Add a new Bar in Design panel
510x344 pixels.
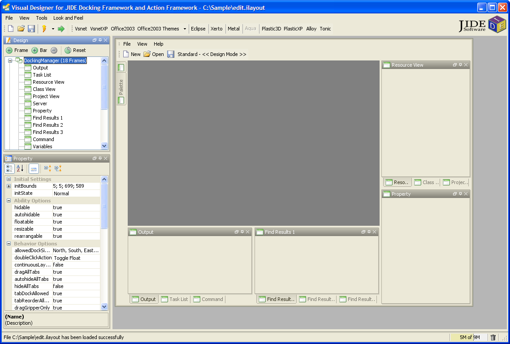coord(39,50)
